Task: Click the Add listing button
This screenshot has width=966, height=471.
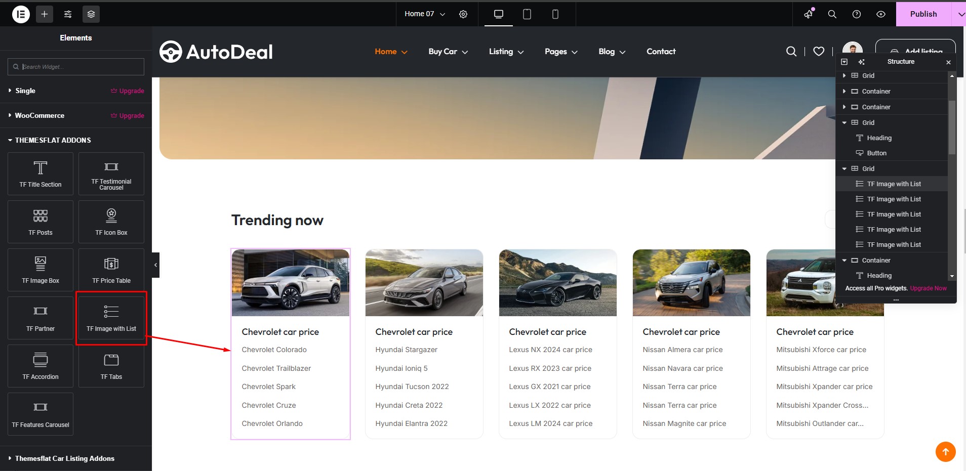Action: 915,47
